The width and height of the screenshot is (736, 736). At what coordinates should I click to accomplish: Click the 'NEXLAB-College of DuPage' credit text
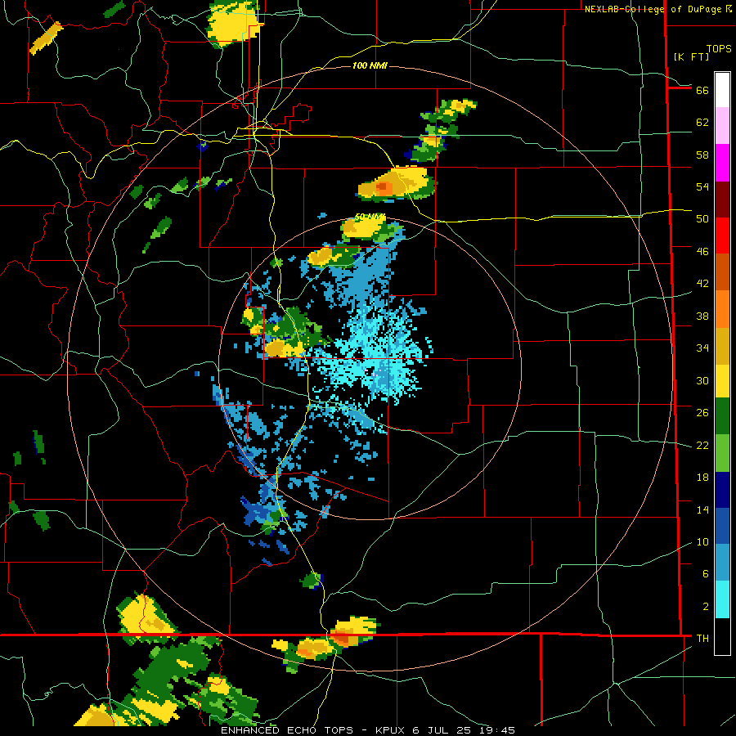tap(654, 9)
